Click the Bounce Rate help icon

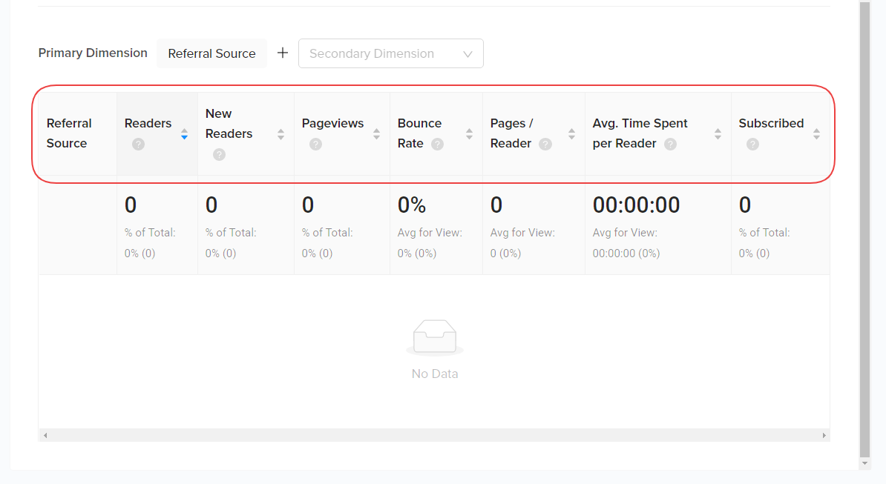437,145
